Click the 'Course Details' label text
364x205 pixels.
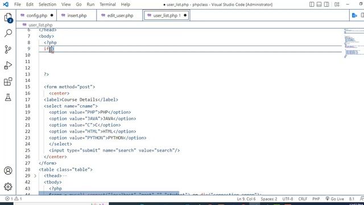[x=80, y=100]
